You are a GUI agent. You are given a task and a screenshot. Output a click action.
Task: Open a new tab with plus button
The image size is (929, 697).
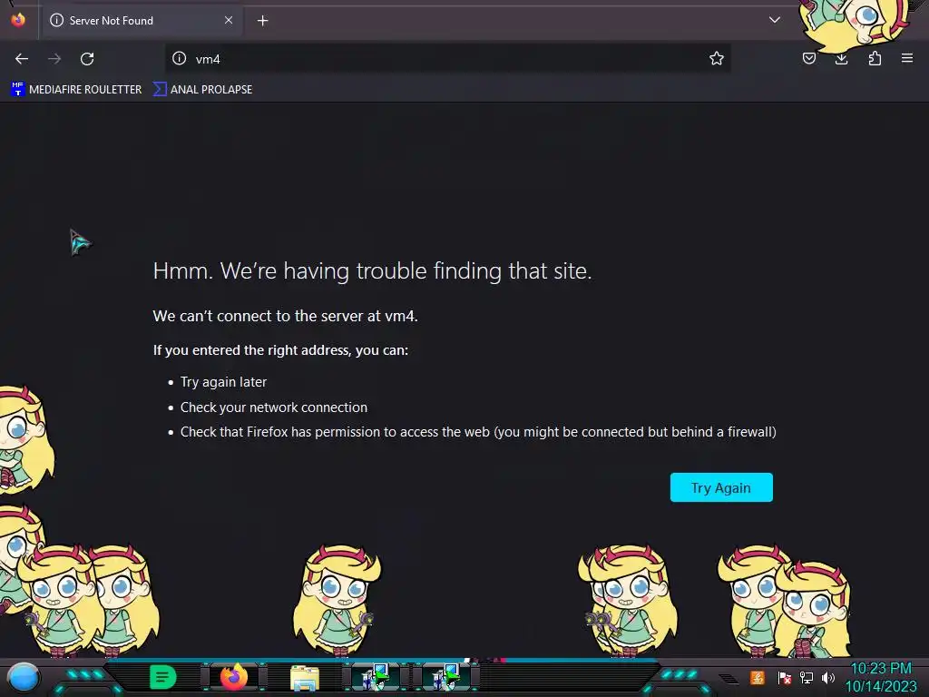click(262, 21)
